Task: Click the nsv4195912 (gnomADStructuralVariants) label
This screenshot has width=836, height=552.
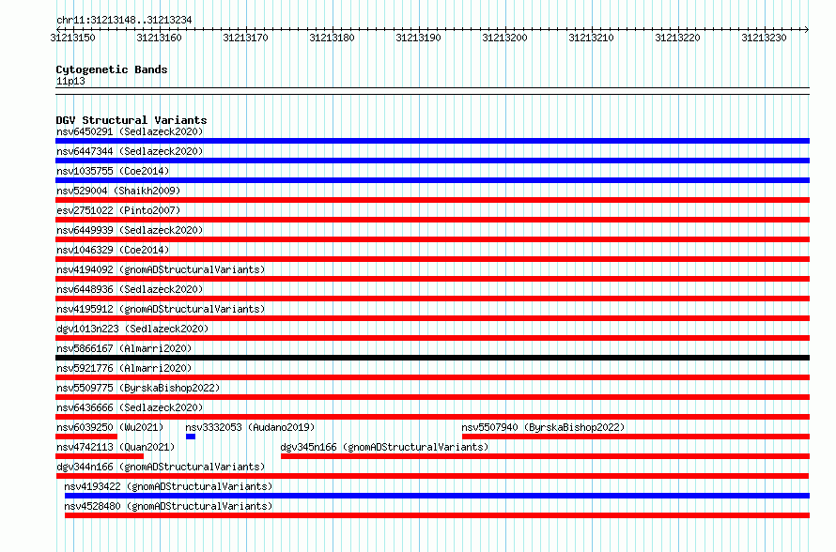Action: click(x=161, y=309)
